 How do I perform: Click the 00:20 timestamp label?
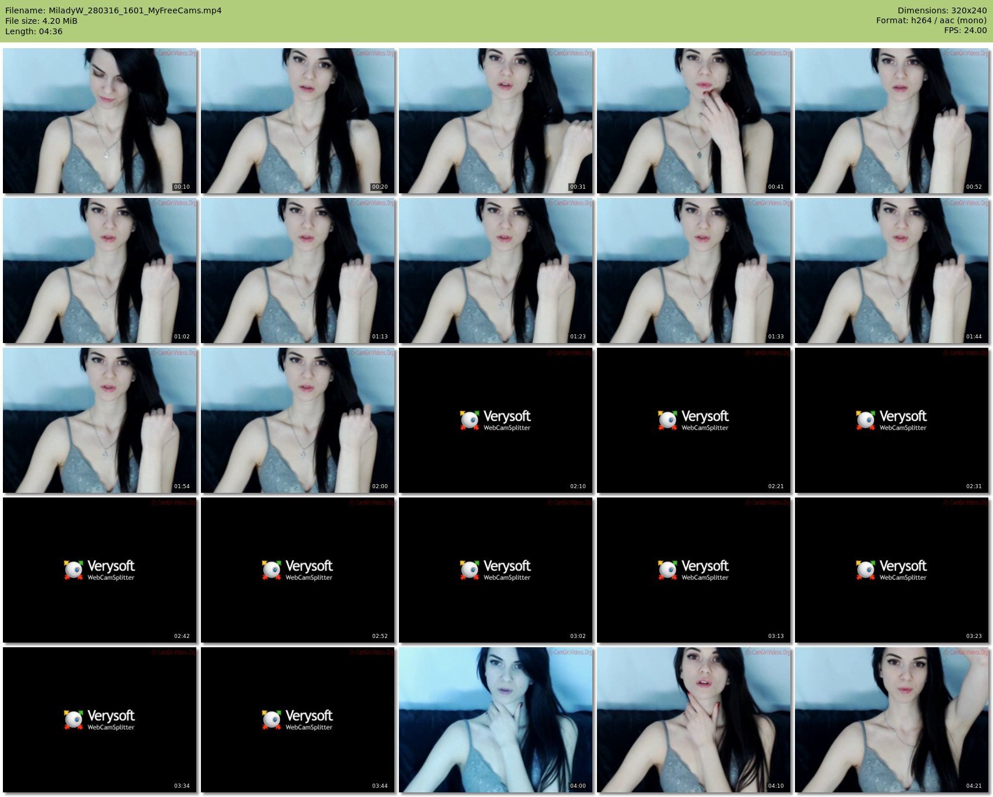[380, 187]
